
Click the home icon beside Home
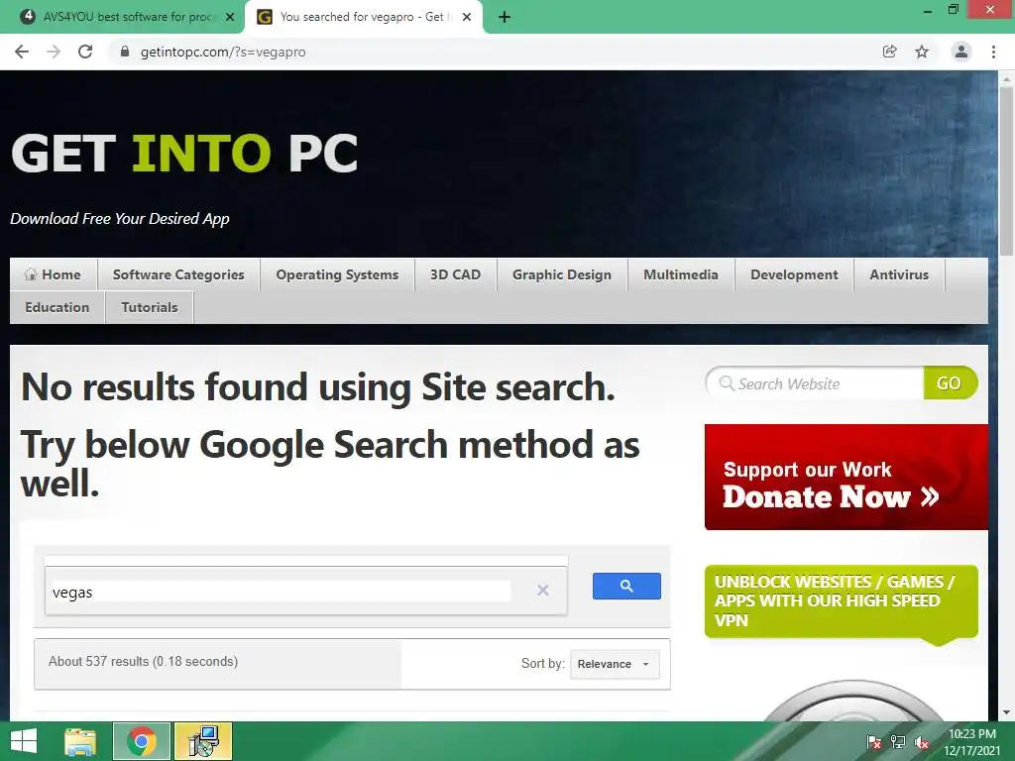(x=31, y=274)
